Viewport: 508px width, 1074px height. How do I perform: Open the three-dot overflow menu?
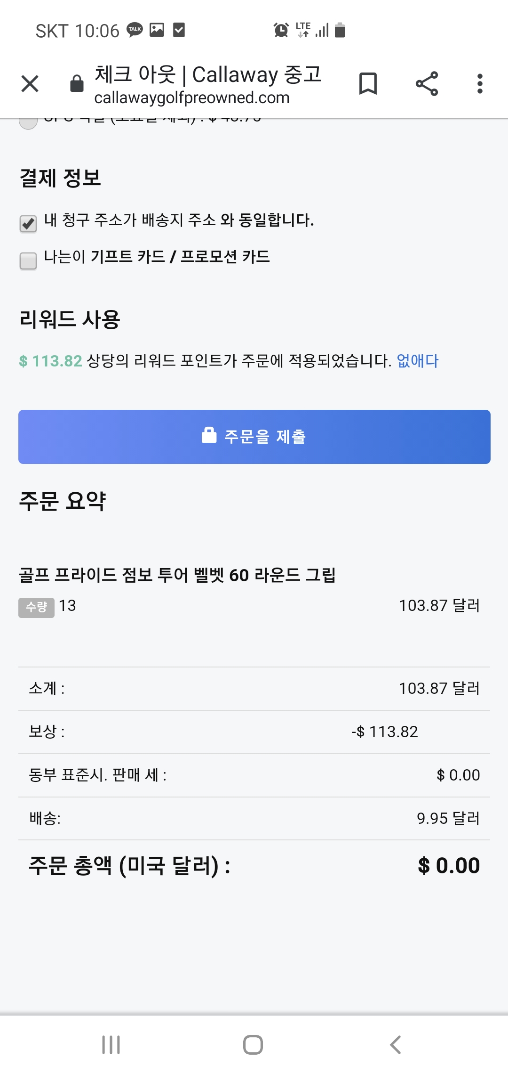point(480,84)
